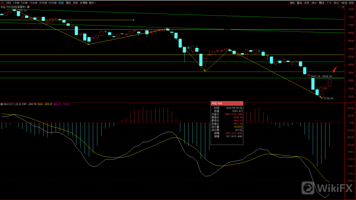Add to watchlist with +自选
Screen dimensions: 356x200
pos(344,3)
